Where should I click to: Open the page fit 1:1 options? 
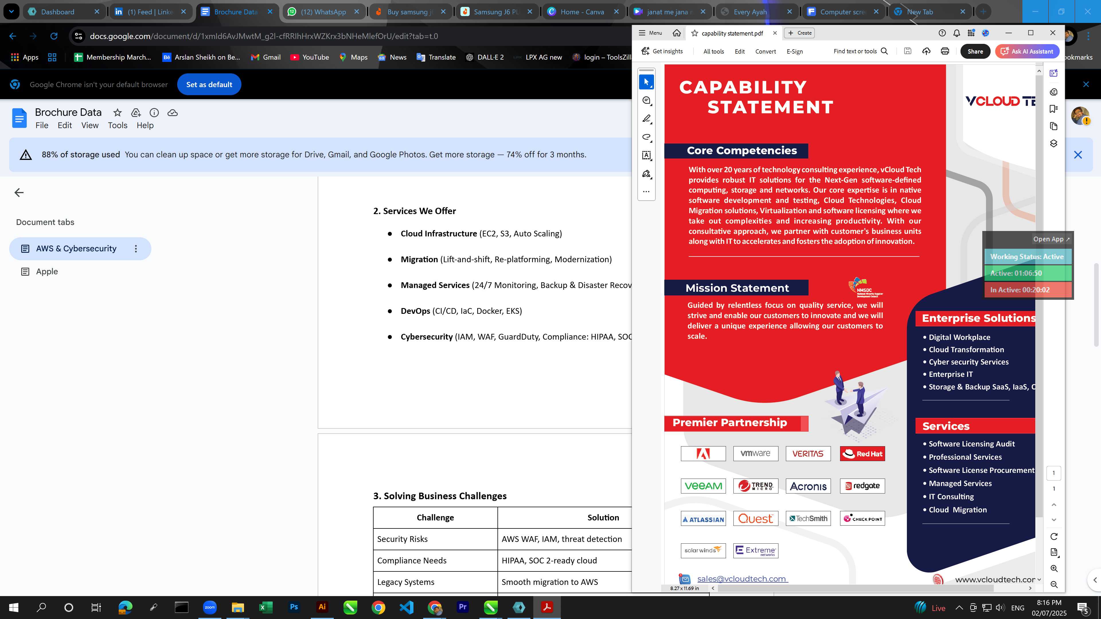point(1054,552)
